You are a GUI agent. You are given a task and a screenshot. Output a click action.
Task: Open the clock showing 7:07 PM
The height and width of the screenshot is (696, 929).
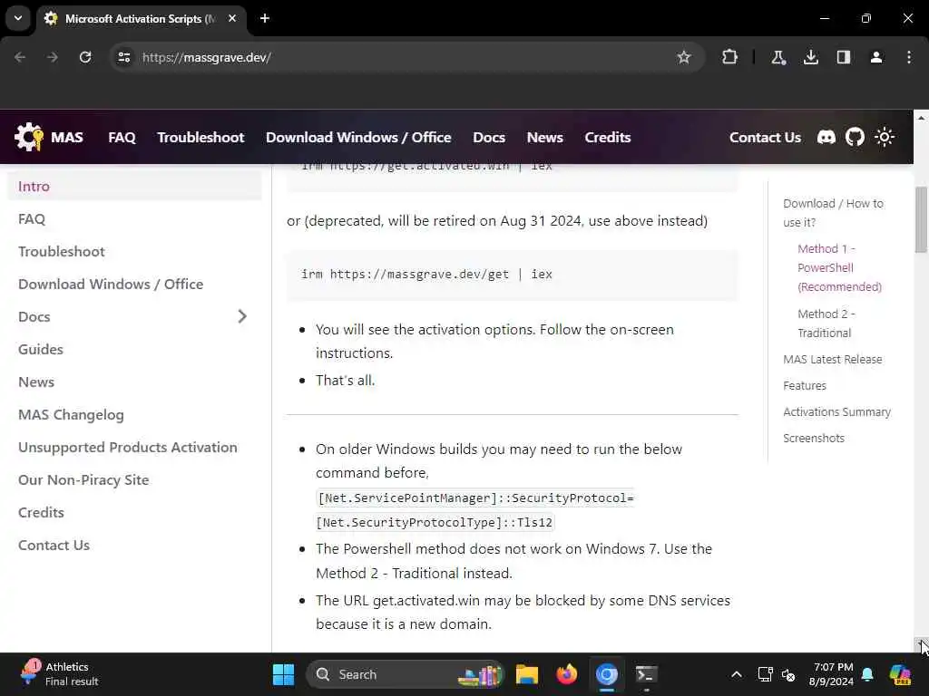(x=831, y=674)
